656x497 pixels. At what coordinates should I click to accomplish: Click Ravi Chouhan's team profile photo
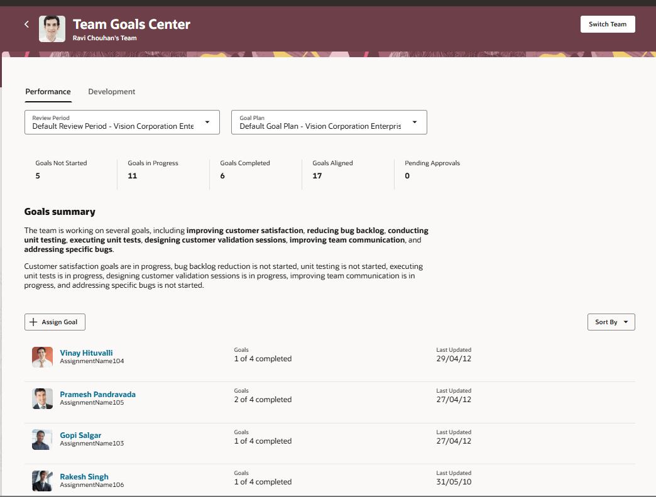point(52,28)
